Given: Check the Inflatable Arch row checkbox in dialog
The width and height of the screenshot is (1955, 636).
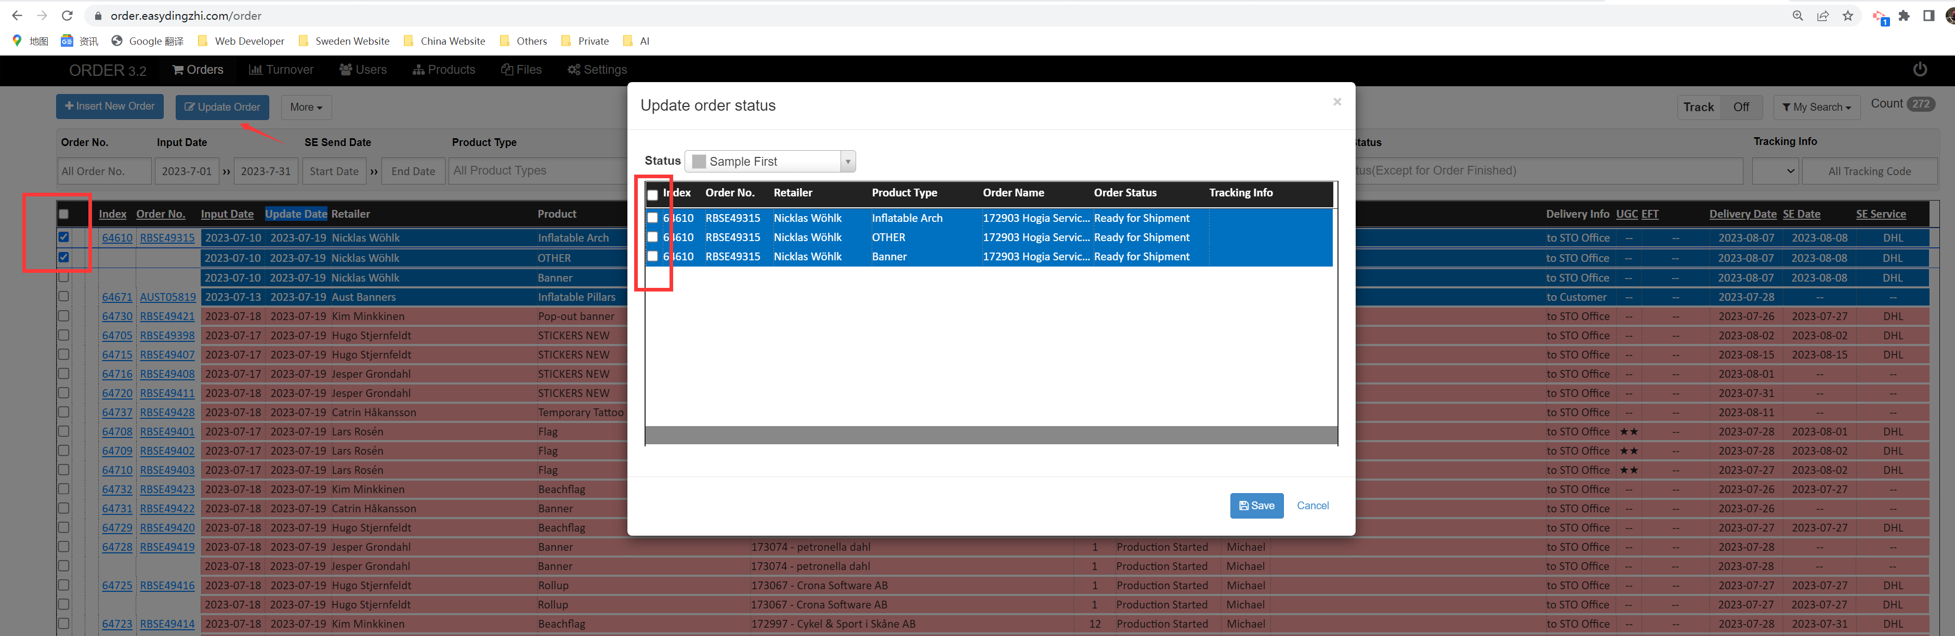Looking at the screenshot, I should (x=652, y=218).
